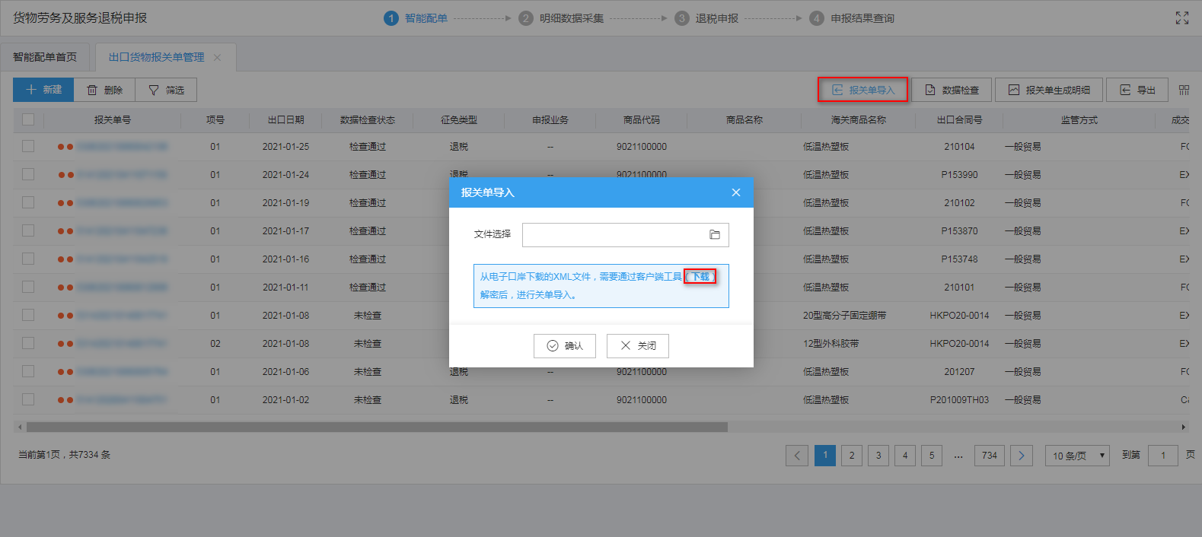This screenshot has width=1202, height=537.
Task: Check row dated 2021-01-25
Action: pyautogui.click(x=28, y=146)
